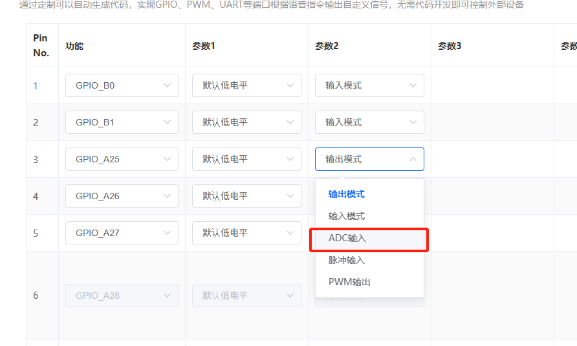Choose ADC输入 from the dropdown list
577x346 pixels.
tap(369, 238)
